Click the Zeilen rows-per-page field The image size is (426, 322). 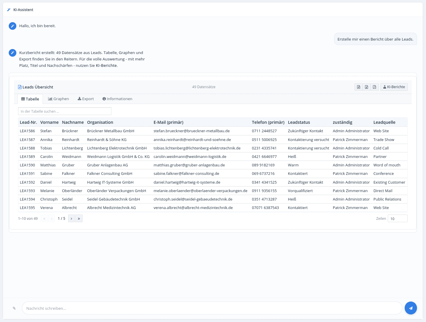[398, 218]
